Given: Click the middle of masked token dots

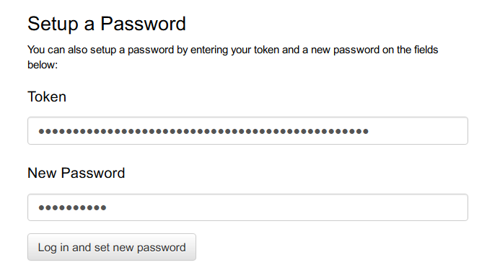Looking at the screenshot, I should click(203, 131).
